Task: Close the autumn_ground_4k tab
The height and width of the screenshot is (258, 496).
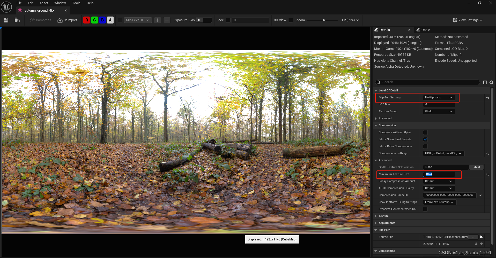Action: coord(66,11)
